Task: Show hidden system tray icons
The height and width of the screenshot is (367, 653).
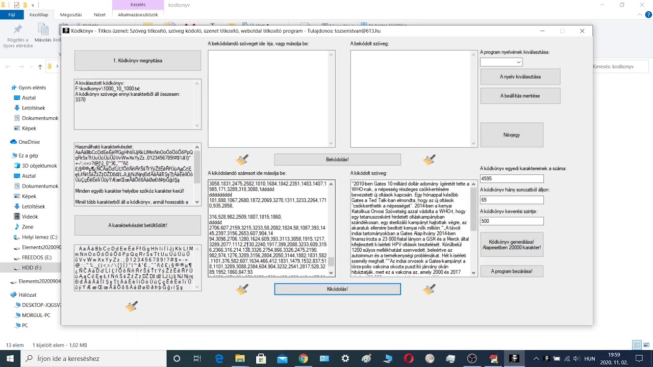Action: [x=536, y=359]
